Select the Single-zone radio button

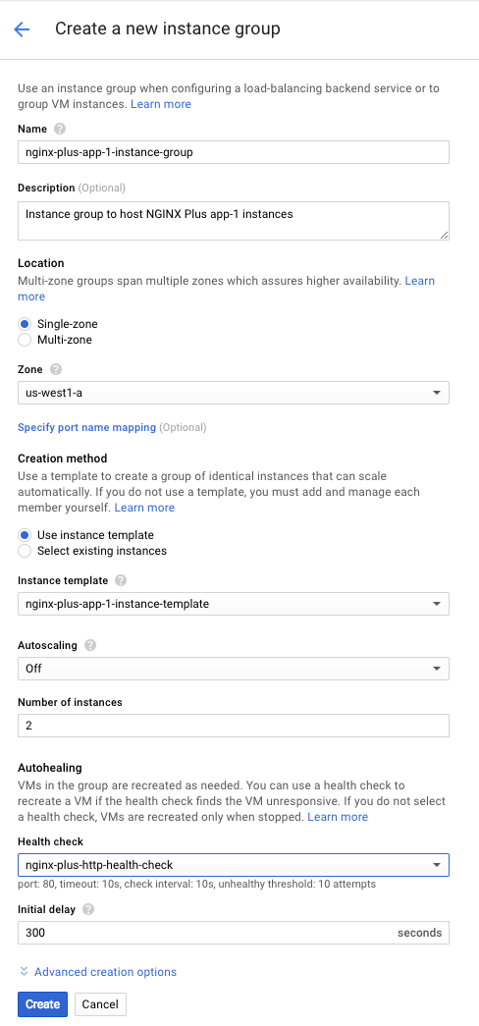coord(25,324)
